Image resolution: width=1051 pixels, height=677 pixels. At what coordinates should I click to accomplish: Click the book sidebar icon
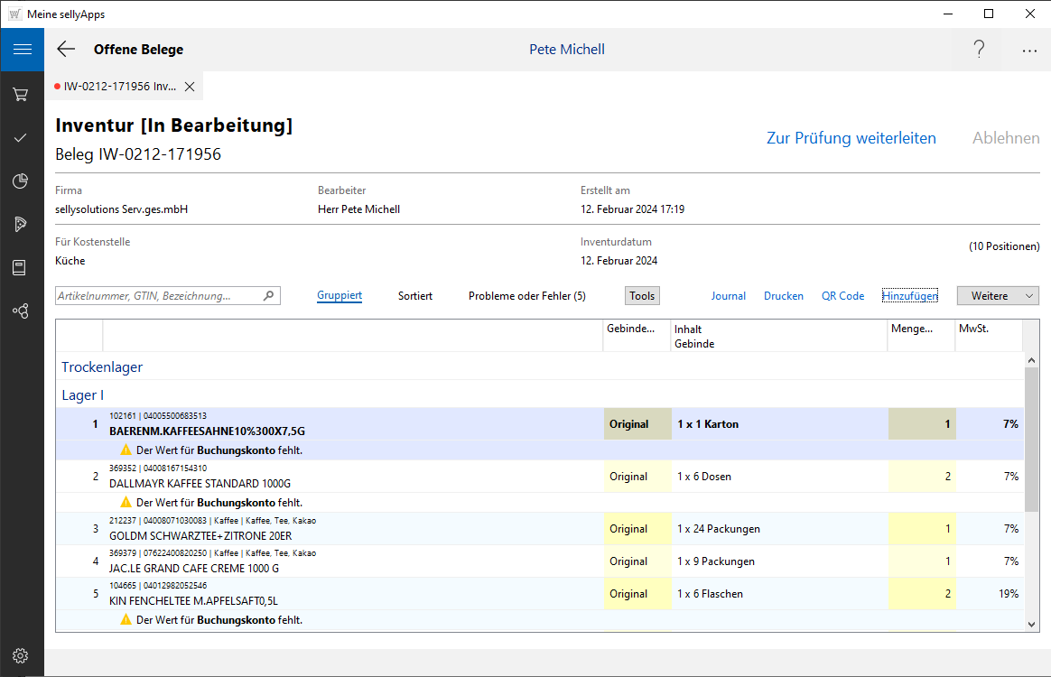21,267
